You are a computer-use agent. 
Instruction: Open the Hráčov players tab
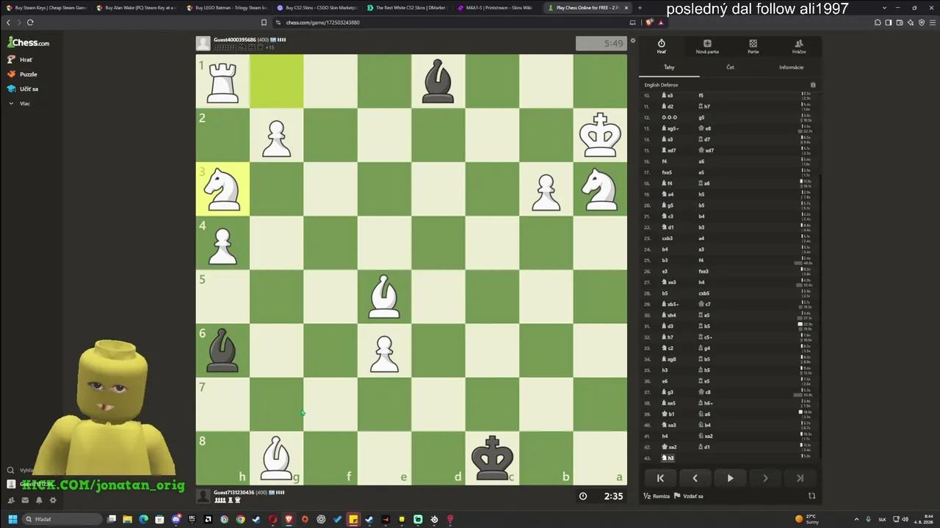(x=799, y=46)
